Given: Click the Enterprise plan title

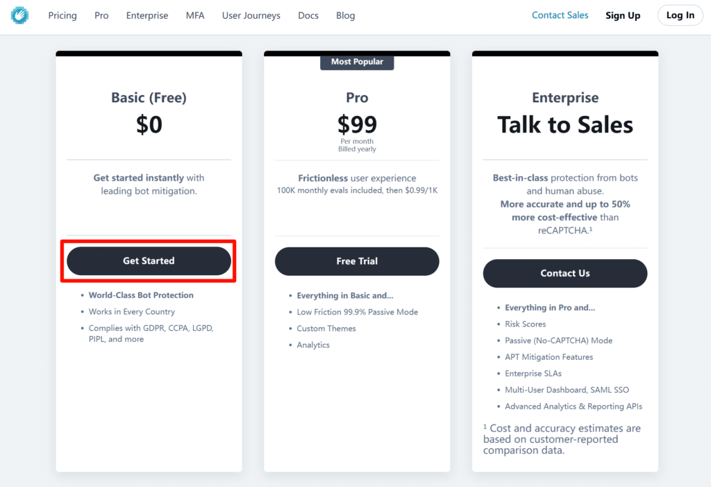Looking at the screenshot, I should click(565, 98).
